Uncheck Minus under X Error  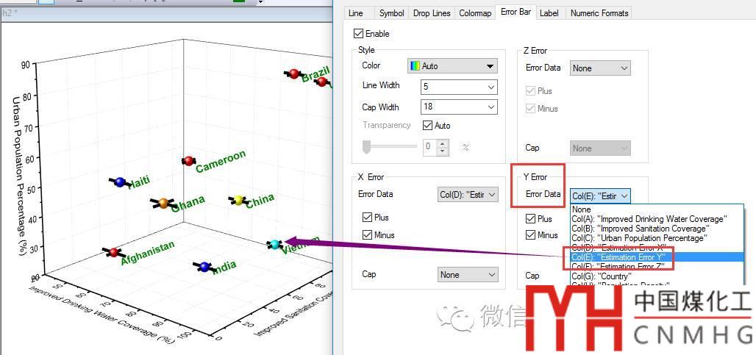coord(368,235)
